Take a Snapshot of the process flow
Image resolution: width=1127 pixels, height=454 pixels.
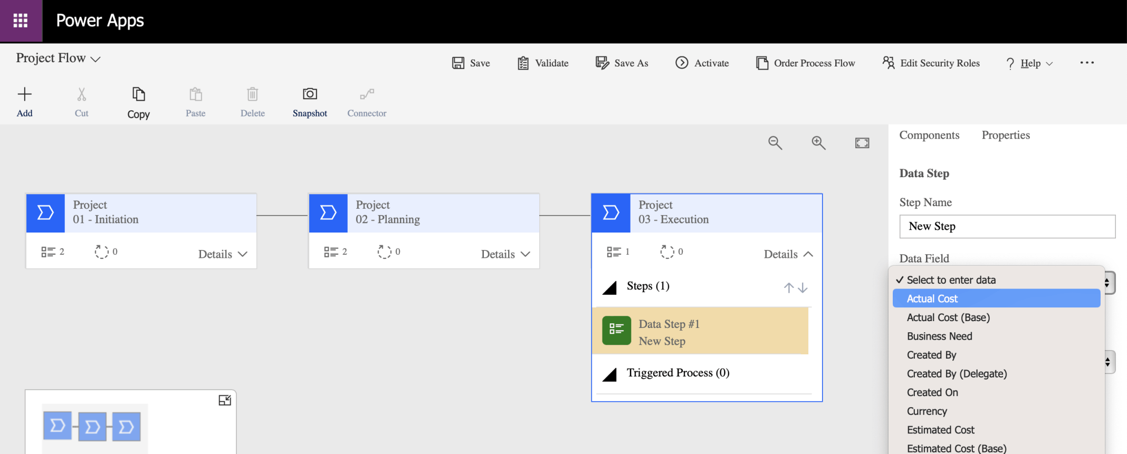click(310, 95)
